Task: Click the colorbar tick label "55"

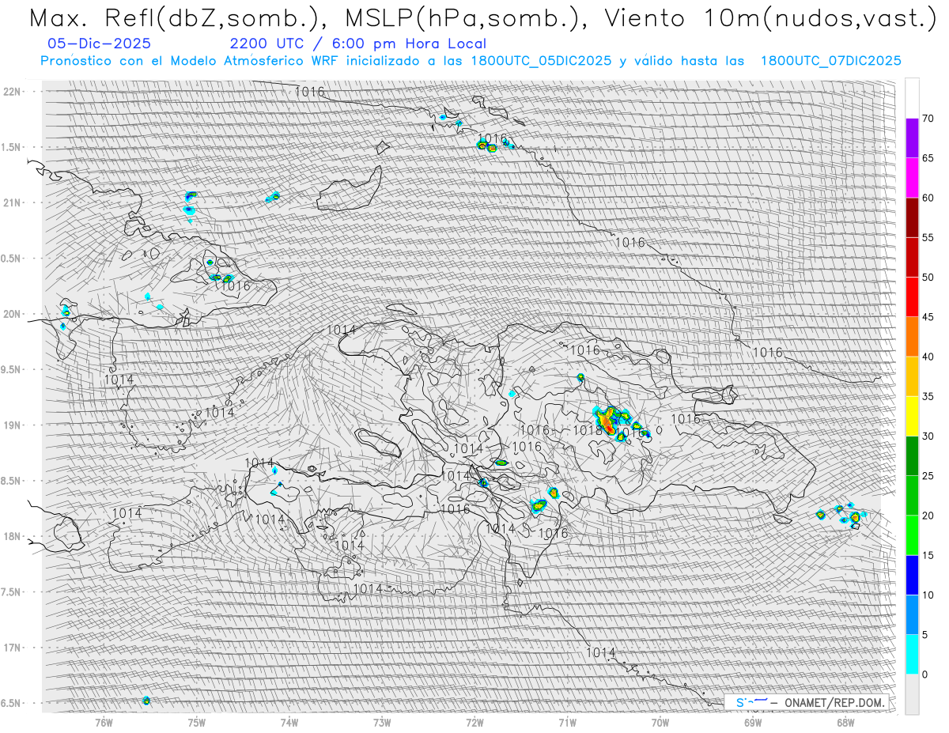Action: [x=928, y=237]
